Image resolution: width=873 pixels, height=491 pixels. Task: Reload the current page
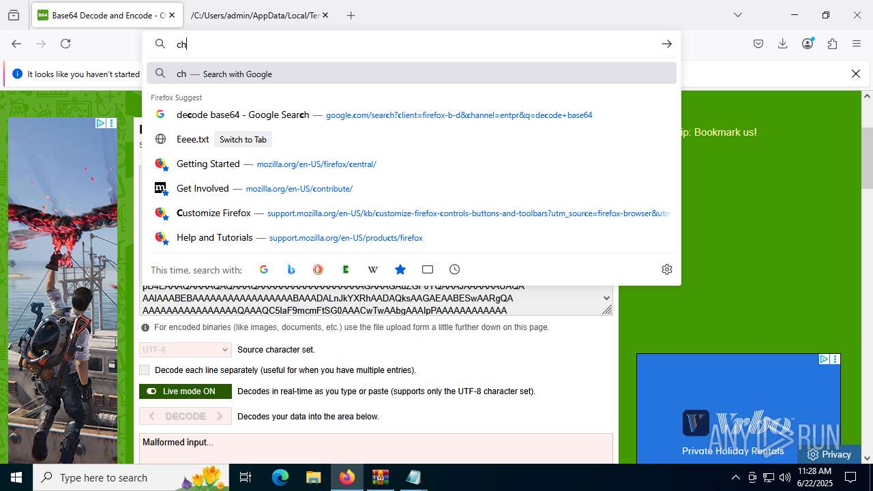point(65,44)
